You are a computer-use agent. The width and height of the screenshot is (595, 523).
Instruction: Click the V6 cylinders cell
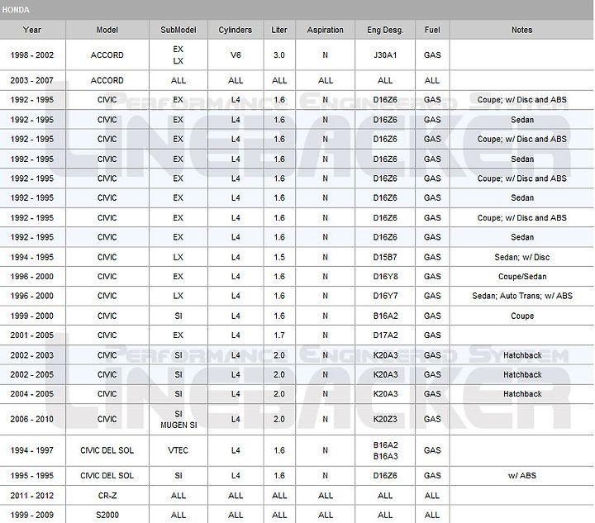[x=236, y=55]
